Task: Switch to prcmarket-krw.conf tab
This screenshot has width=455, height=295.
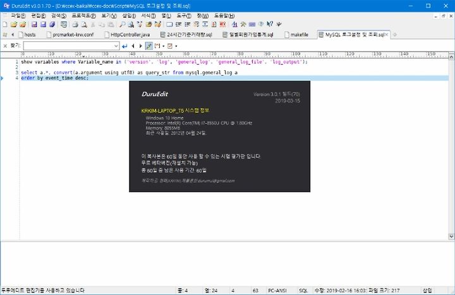Action: click(70, 35)
